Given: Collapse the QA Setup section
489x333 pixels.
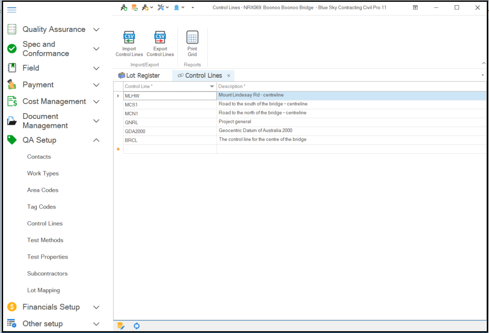Looking at the screenshot, I should pyautogui.click(x=96, y=140).
